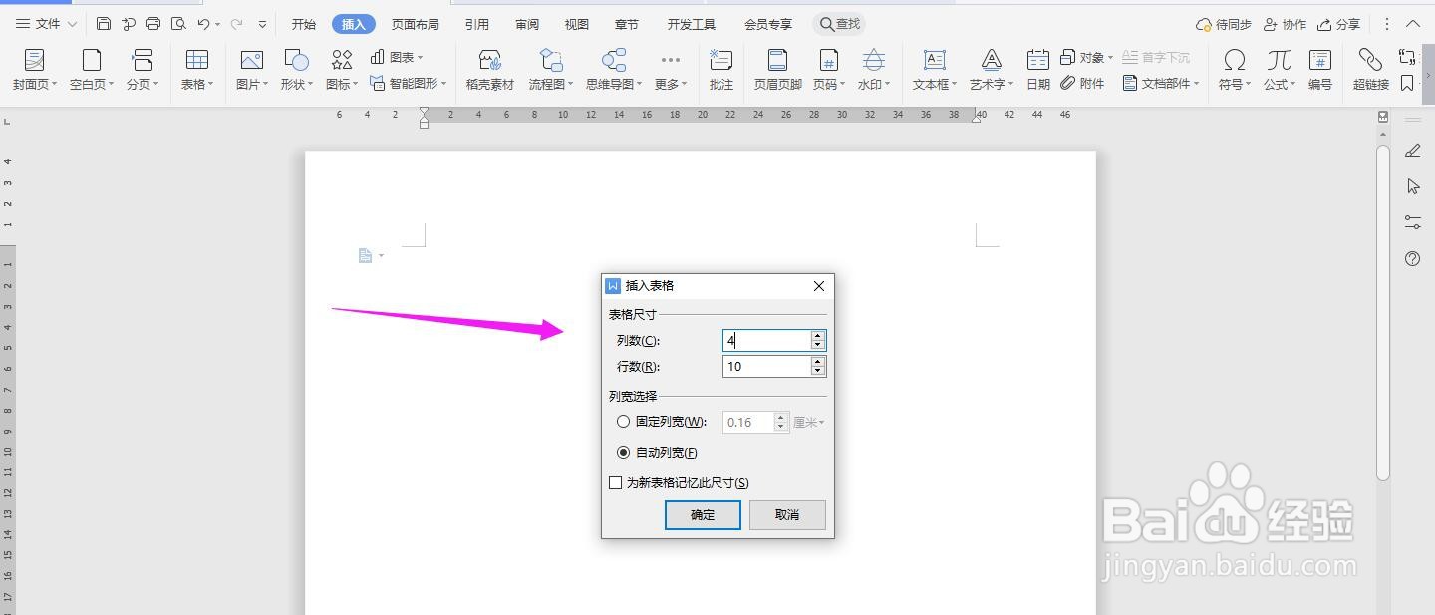
Task: Insert 编号 numbering
Action: [1320, 70]
